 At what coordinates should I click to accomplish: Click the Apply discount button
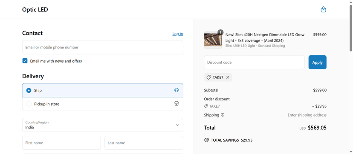[x=318, y=62]
